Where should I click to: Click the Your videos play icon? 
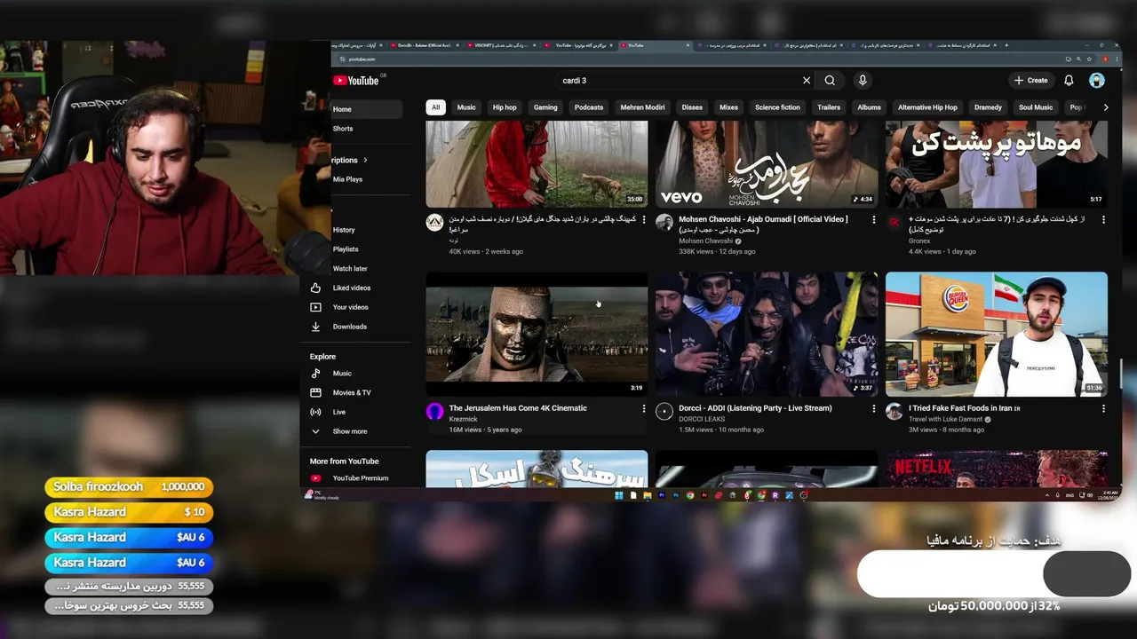(315, 307)
